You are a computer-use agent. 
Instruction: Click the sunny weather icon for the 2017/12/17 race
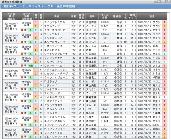click(x=22, y=30)
